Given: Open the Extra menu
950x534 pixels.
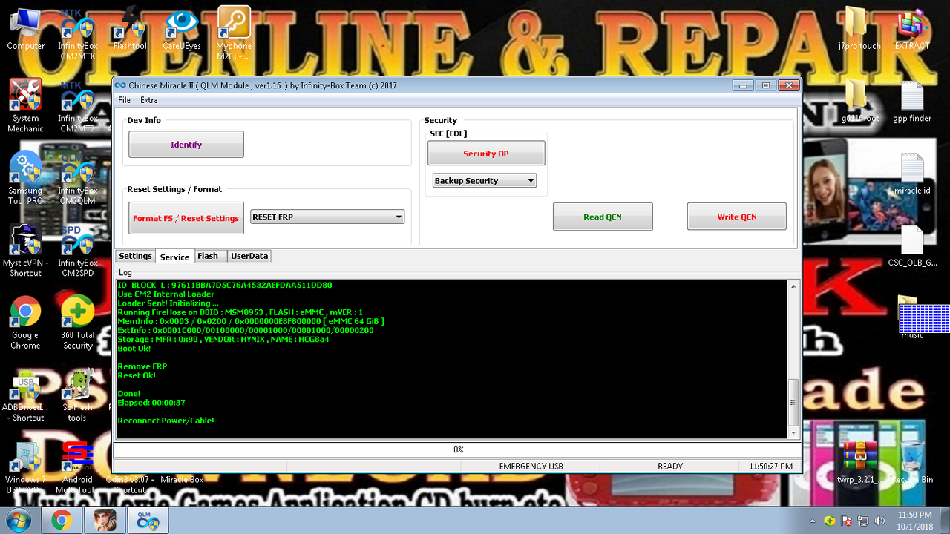Looking at the screenshot, I should coord(148,100).
